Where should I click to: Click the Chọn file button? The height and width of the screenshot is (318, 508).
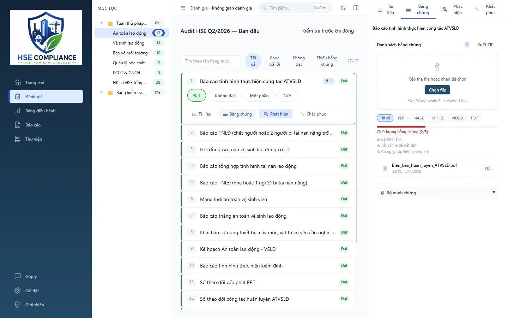[x=437, y=90]
